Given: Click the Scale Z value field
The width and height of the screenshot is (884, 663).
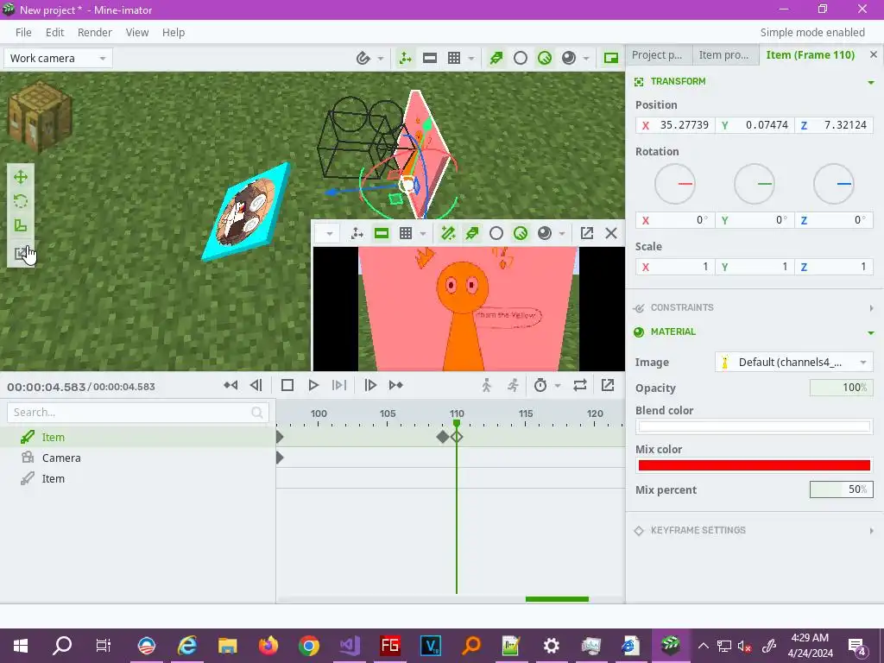Looking at the screenshot, I should pyautogui.click(x=834, y=267).
